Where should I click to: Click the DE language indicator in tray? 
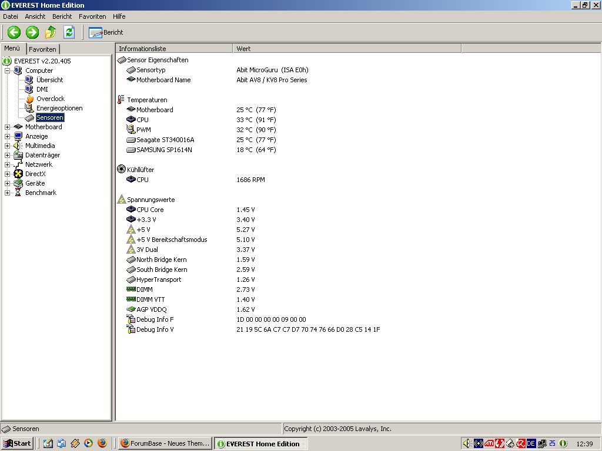pyautogui.click(x=531, y=443)
